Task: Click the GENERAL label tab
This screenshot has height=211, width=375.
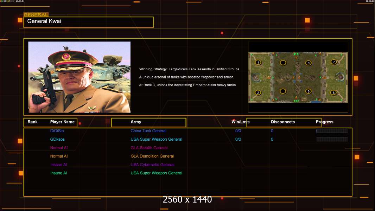Action: click(36, 15)
